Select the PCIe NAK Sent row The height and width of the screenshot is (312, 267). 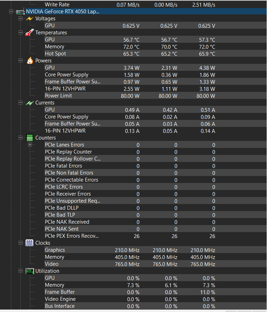pyautogui.click(x=156, y=229)
